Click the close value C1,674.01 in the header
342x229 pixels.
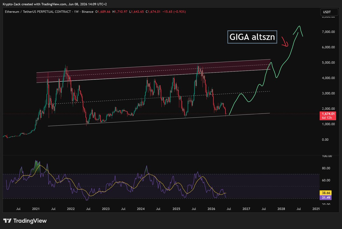tap(152, 12)
